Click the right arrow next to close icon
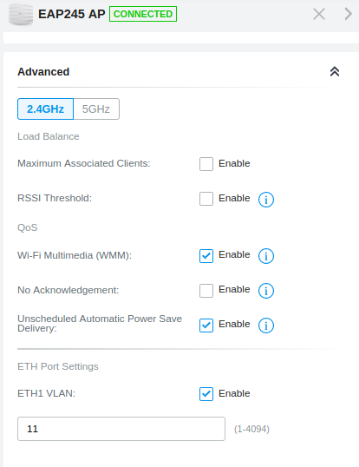Viewport: 359px width, 467px height. (x=348, y=14)
